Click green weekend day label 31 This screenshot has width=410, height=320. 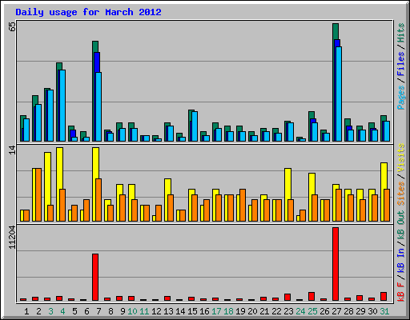[x=384, y=311]
